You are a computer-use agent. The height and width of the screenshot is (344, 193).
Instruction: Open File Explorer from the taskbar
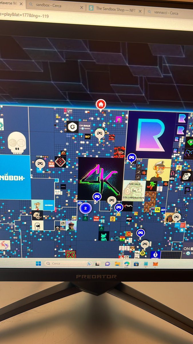pyautogui.click(x=117, y=264)
